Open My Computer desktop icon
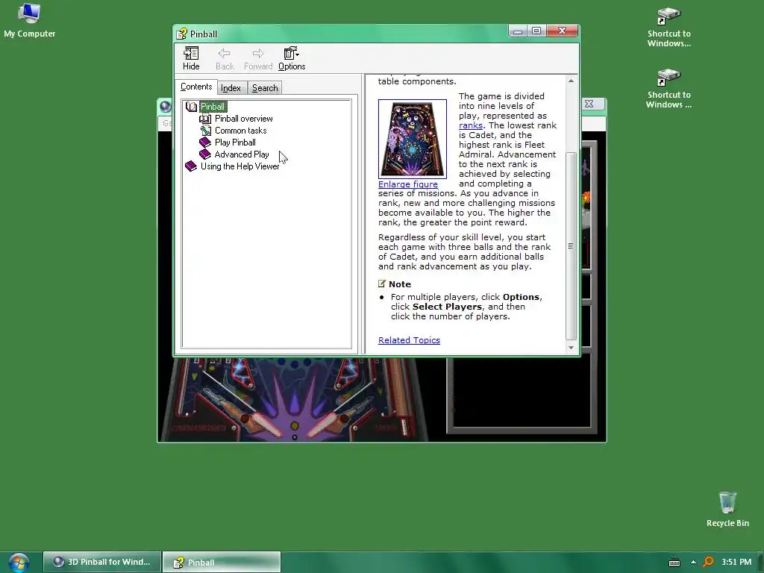 point(29,21)
